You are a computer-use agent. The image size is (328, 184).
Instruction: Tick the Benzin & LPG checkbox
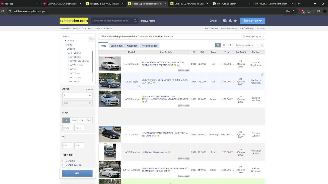tap(64, 165)
